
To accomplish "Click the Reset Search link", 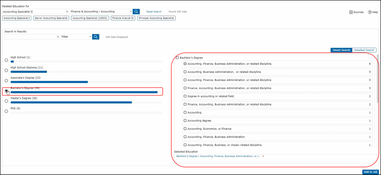I will (154, 12).
